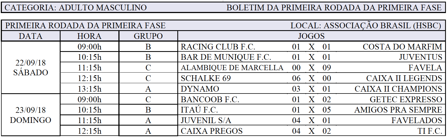Click the SCHALKE 69 team name
447x137 pixels.
coord(206,78)
